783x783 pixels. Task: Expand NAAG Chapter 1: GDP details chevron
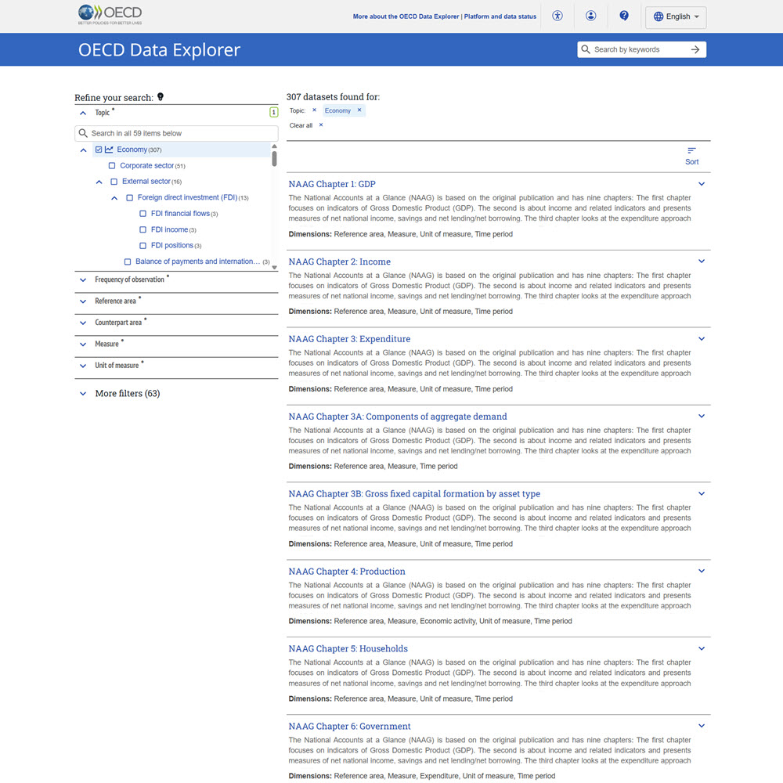702,184
